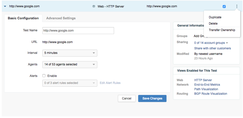Choose Delete from the context menu

213,24
